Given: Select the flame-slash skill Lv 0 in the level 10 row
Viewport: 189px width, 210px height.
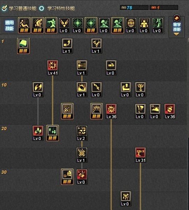Looking at the screenshot, I should (38, 90).
